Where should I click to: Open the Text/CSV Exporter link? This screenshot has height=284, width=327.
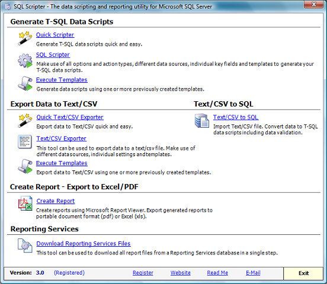click(62, 138)
